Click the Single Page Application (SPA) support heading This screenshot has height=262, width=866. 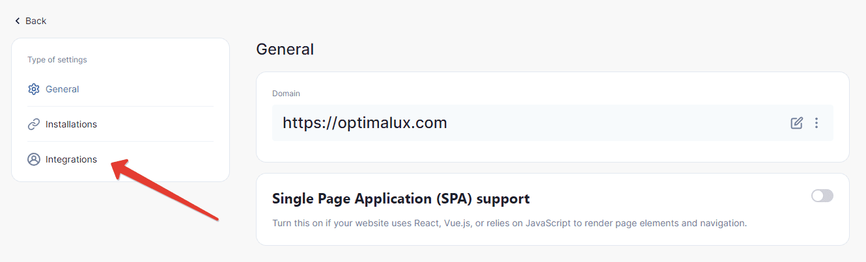tap(401, 199)
